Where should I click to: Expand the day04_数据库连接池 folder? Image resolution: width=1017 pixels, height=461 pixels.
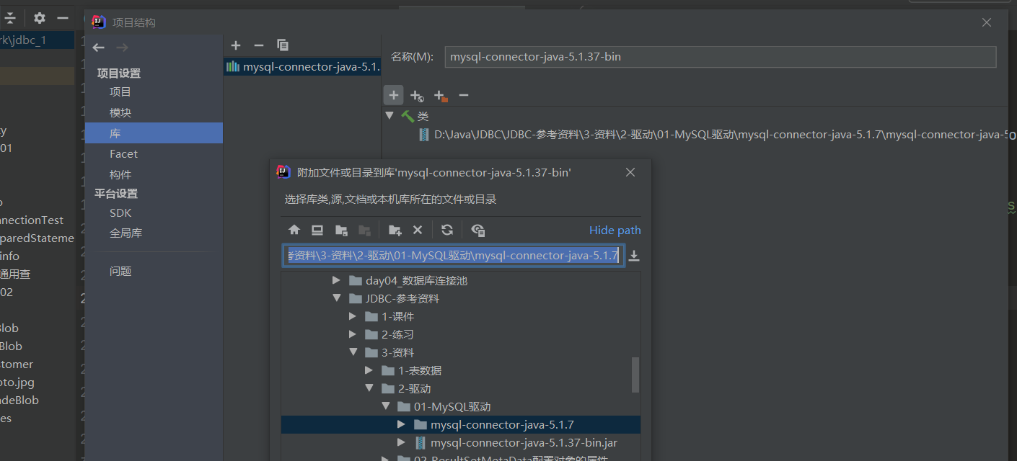336,280
